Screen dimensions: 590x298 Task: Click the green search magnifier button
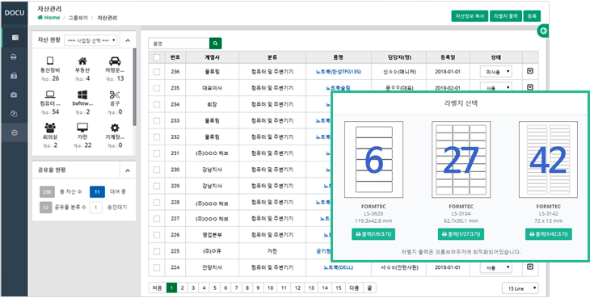(216, 44)
